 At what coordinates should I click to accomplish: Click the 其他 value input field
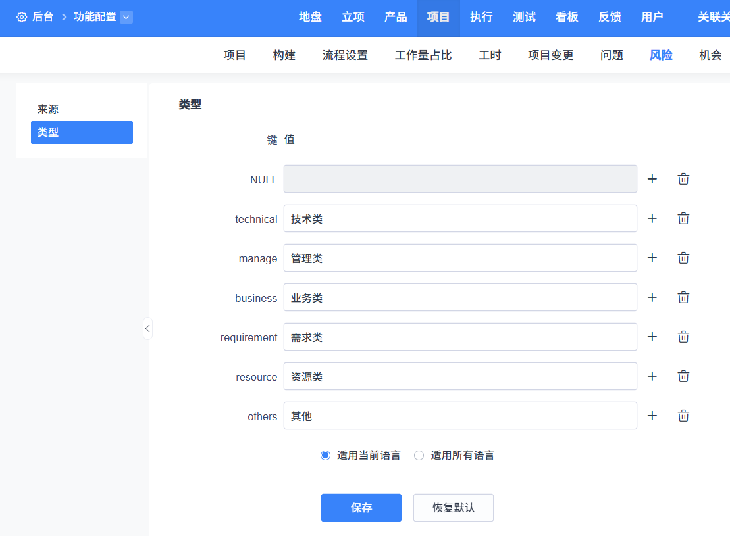(x=459, y=416)
